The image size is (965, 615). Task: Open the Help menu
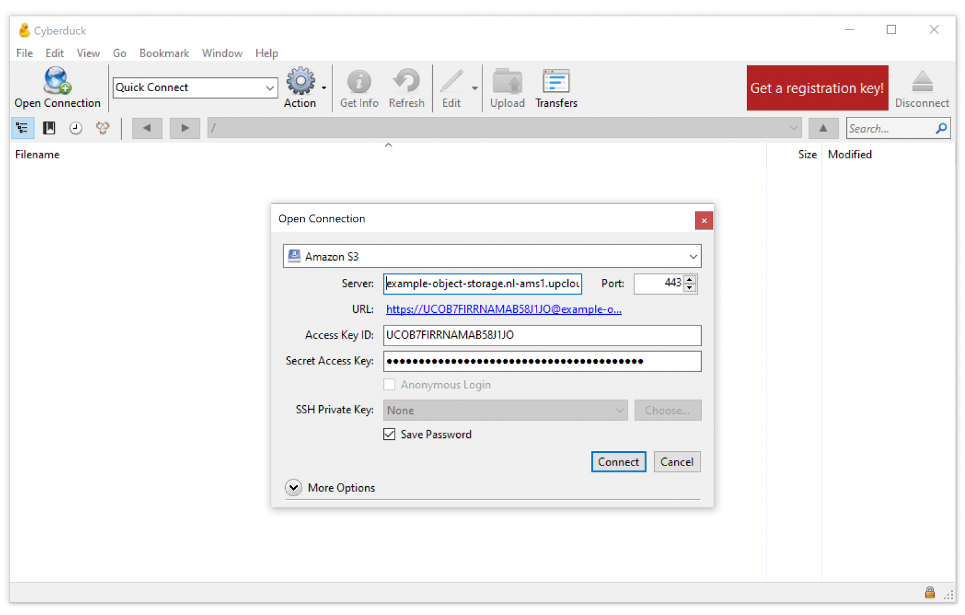266,53
